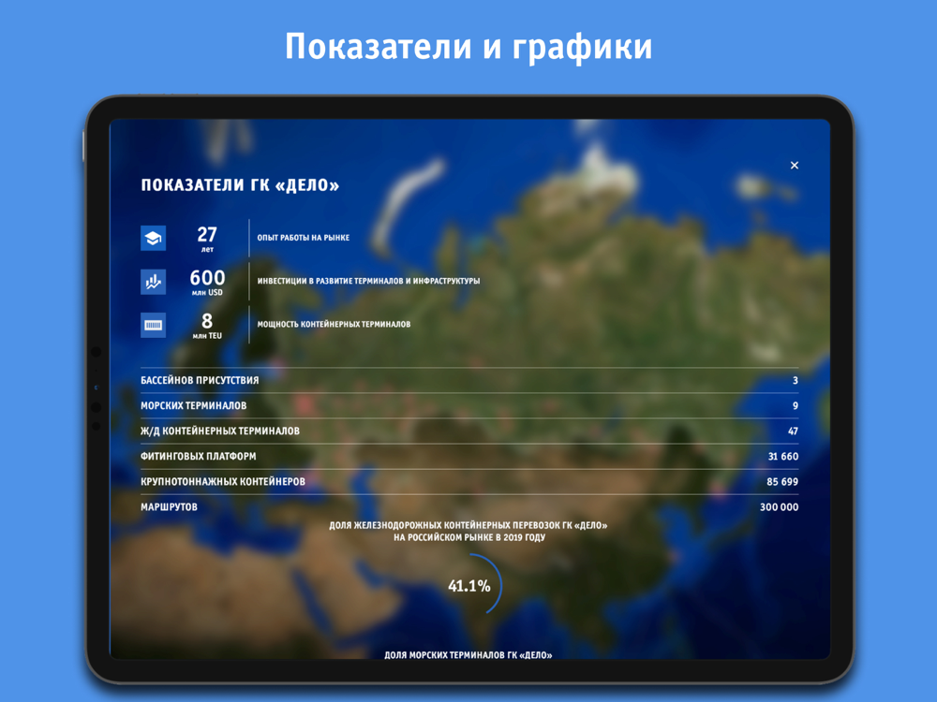Select the КРУПНОТОННАЖНЫХ КОНТЕЙНЕРОВ row
Screen dimensions: 937x702
pos(469,482)
